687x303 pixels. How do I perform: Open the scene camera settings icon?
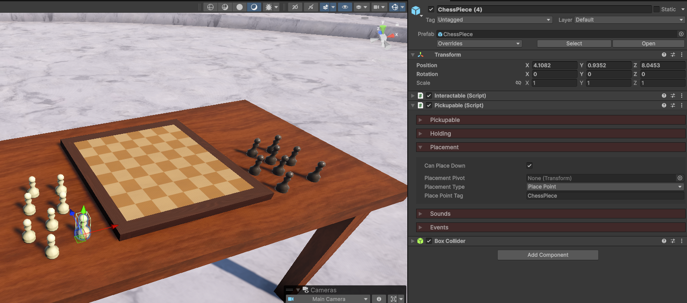click(x=376, y=7)
